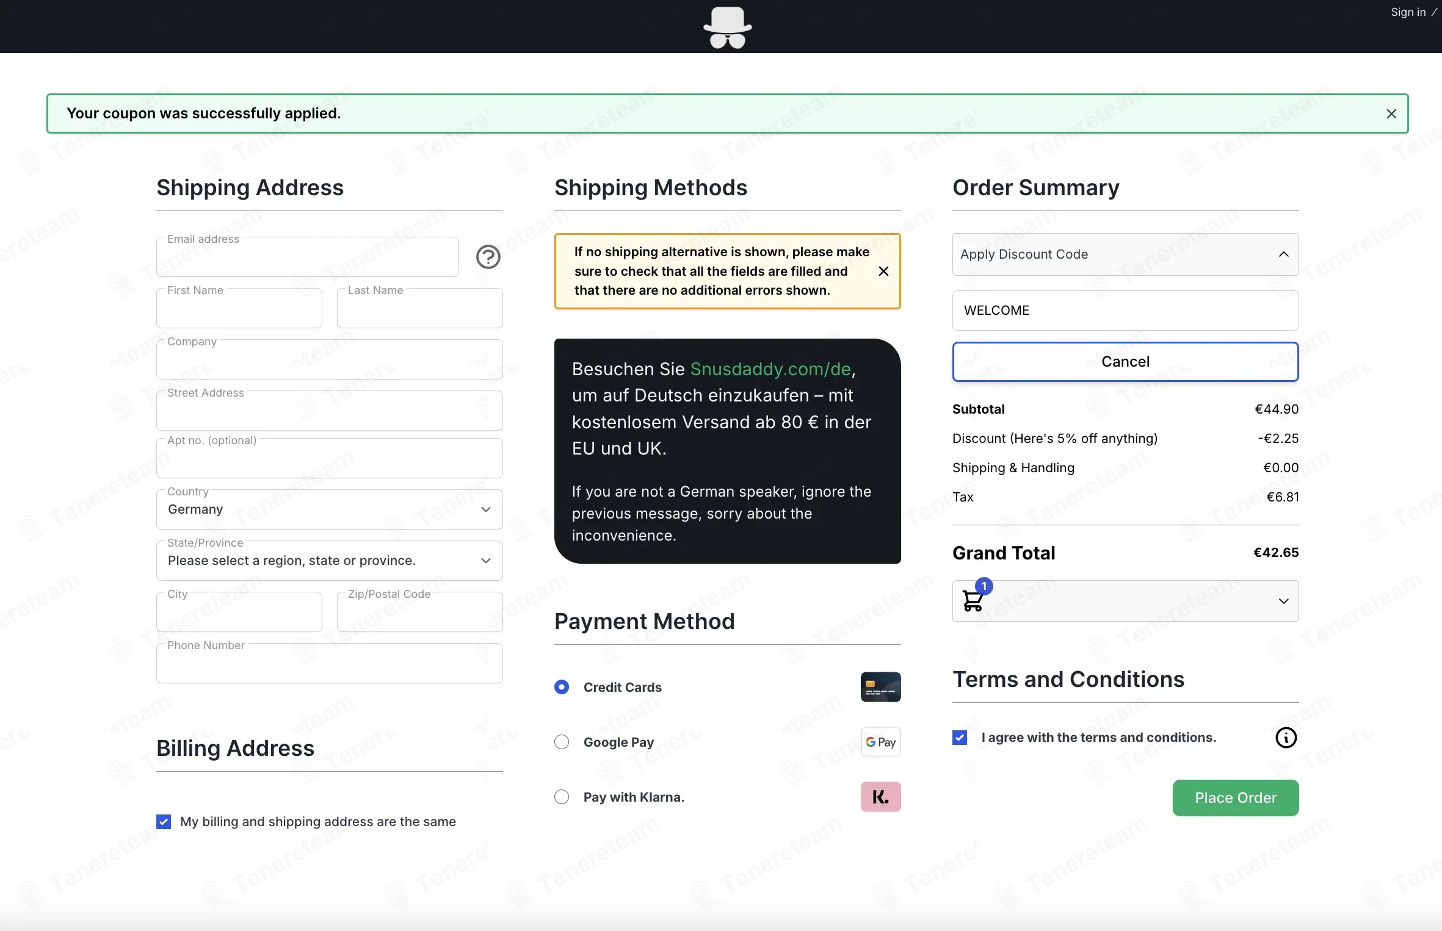Focus the Street Address field
1442x931 pixels.
330,411
